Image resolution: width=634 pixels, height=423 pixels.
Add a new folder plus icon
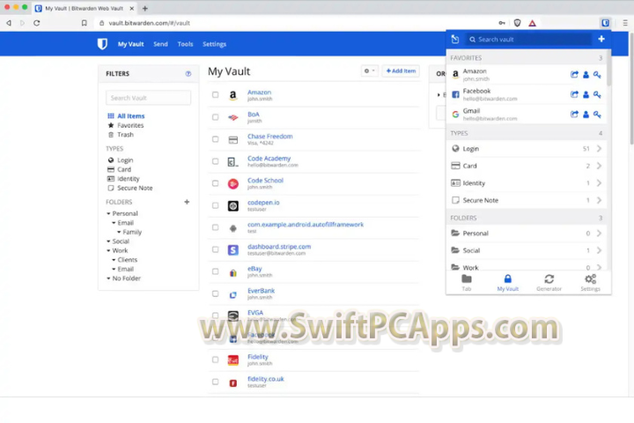(187, 202)
